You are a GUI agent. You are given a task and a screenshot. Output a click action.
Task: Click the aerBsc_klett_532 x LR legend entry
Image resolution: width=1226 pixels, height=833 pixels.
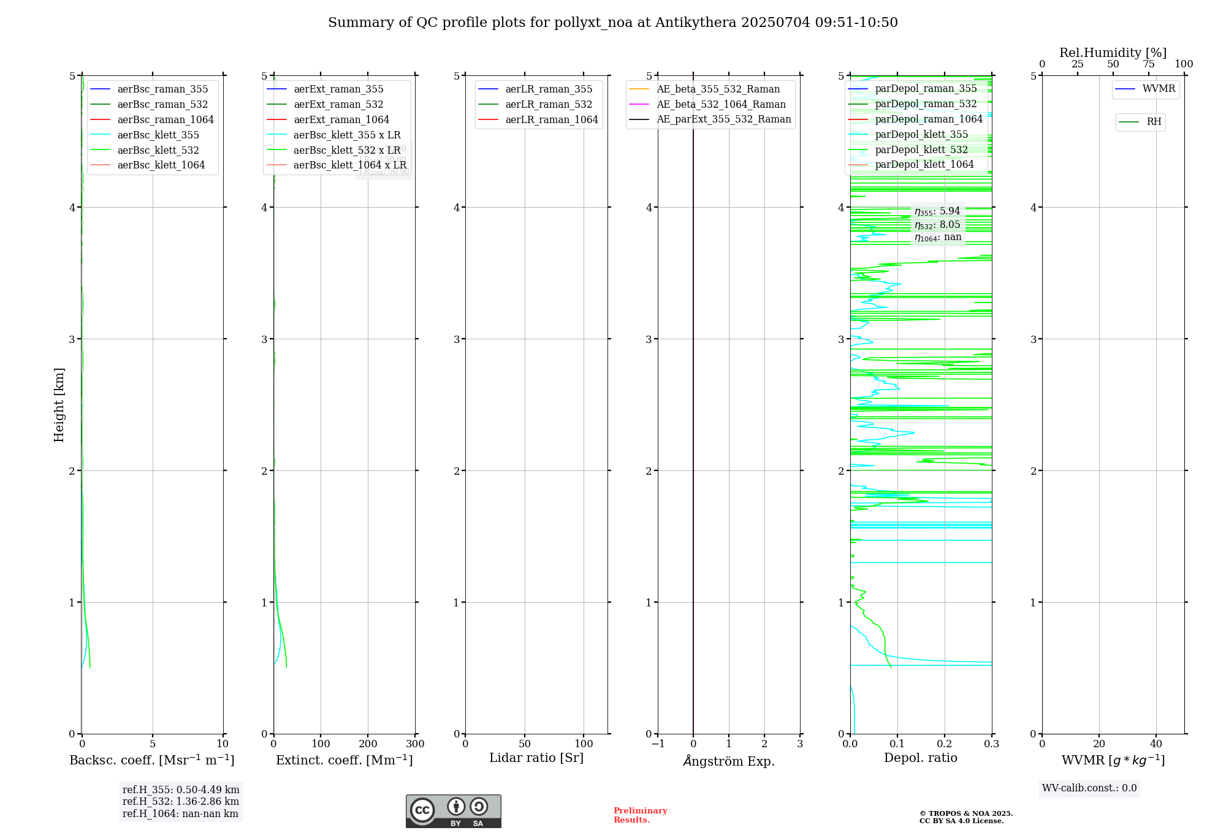334,151
